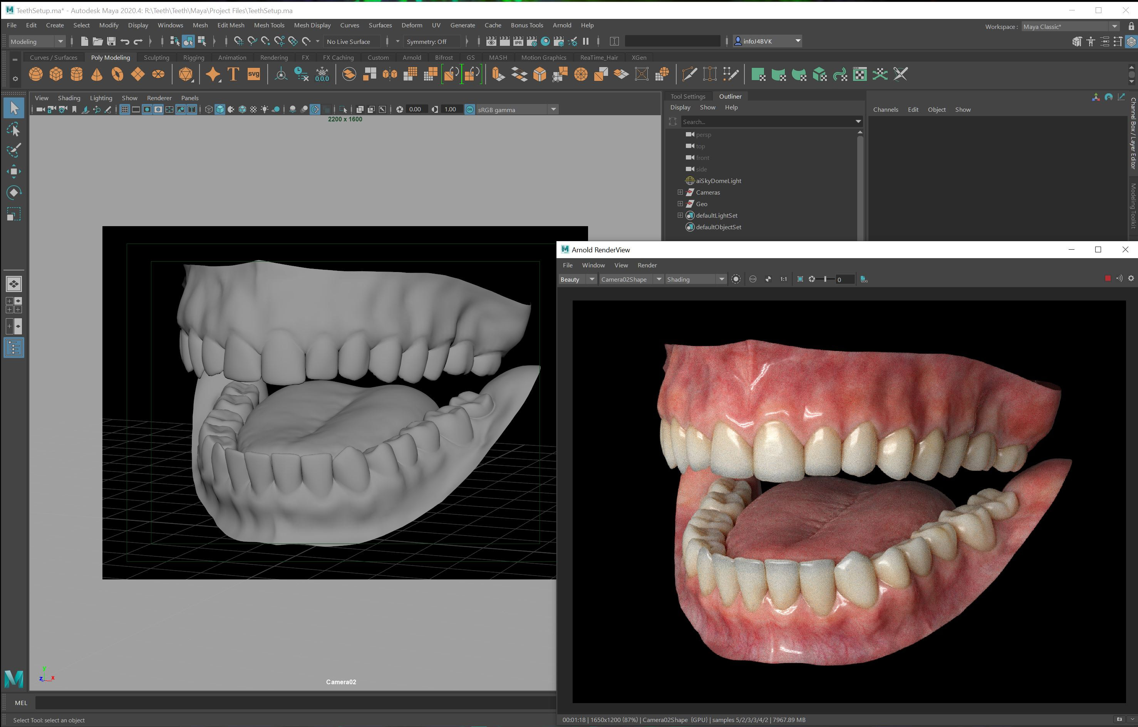Toggle the sRGB gamma ON button
Screen dimensions: 1138x727
(x=469, y=109)
